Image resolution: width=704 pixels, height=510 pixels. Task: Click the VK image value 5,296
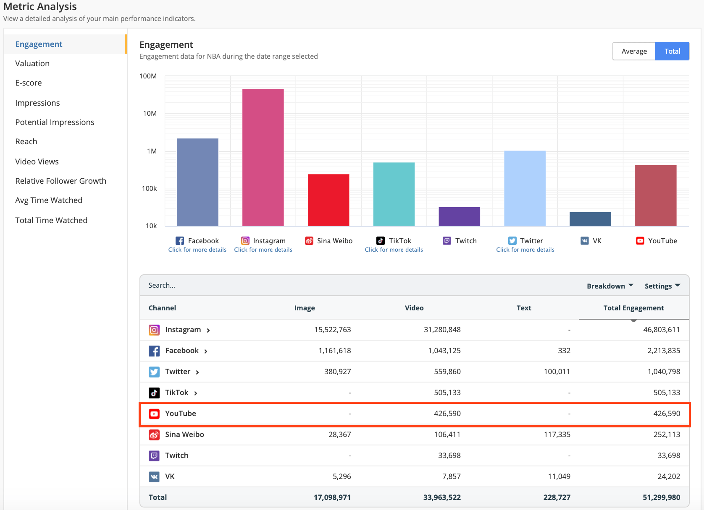pos(342,476)
